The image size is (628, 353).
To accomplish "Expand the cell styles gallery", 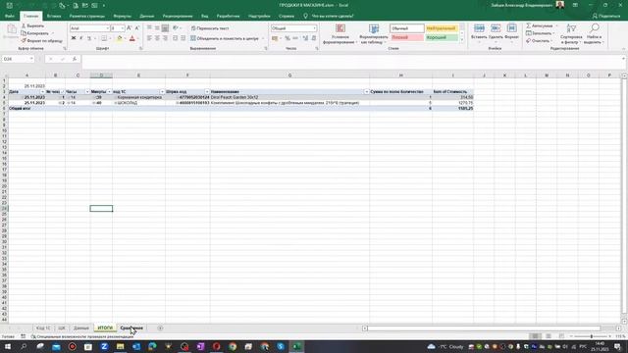I will (462, 39).
